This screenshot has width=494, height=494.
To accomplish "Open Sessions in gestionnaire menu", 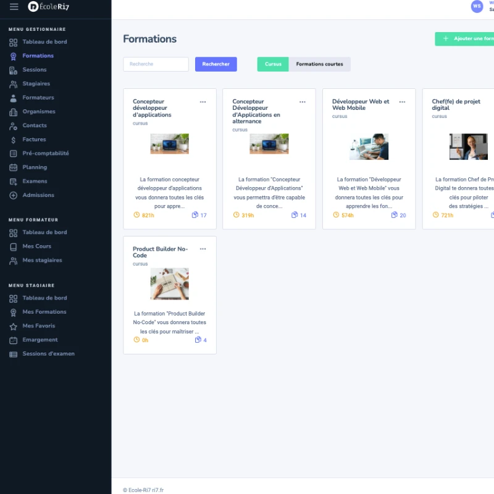I will point(35,70).
